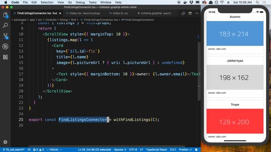
Task: Open the File menu
Action: (x=25, y=3)
